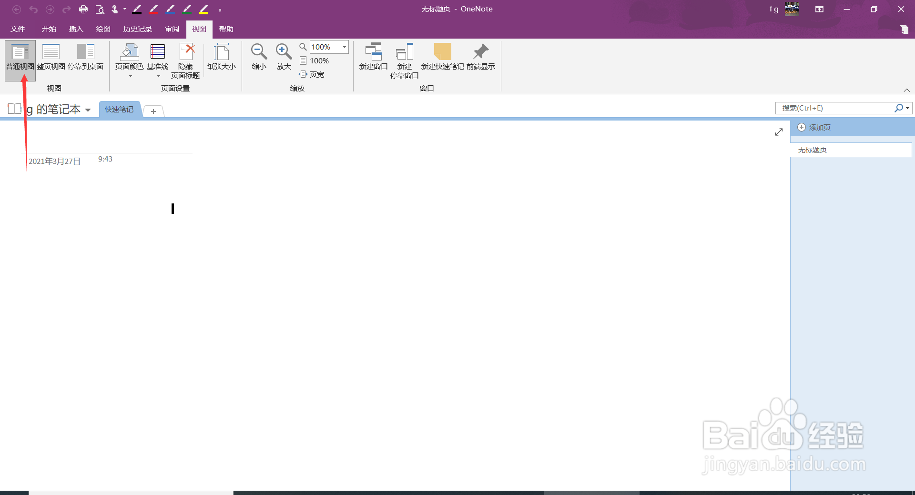The height and width of the screenshot is (495, 915).
Task: Open 新建窗口 new window
Action: [374, 57]
